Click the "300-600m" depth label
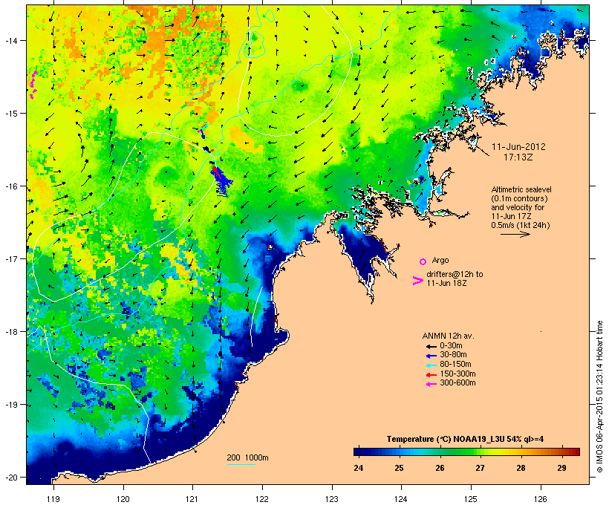 pyautogui.click(x=457, y=383)
